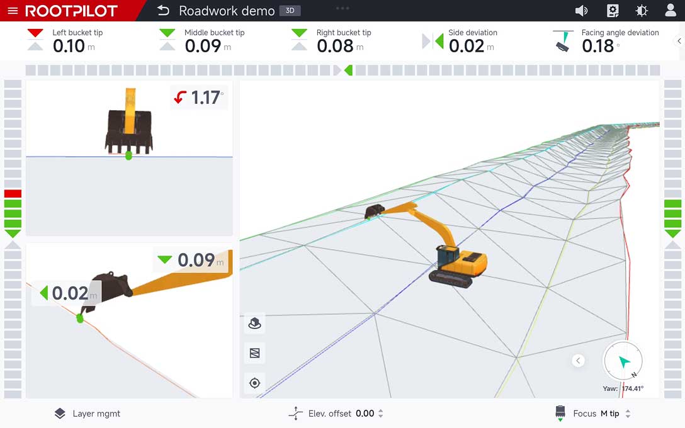Image resolution: width=685 pixels, height=428 pixels.
Task: Click the Facing angle deviation value 0.18
Action: click(x=597, y=46)
